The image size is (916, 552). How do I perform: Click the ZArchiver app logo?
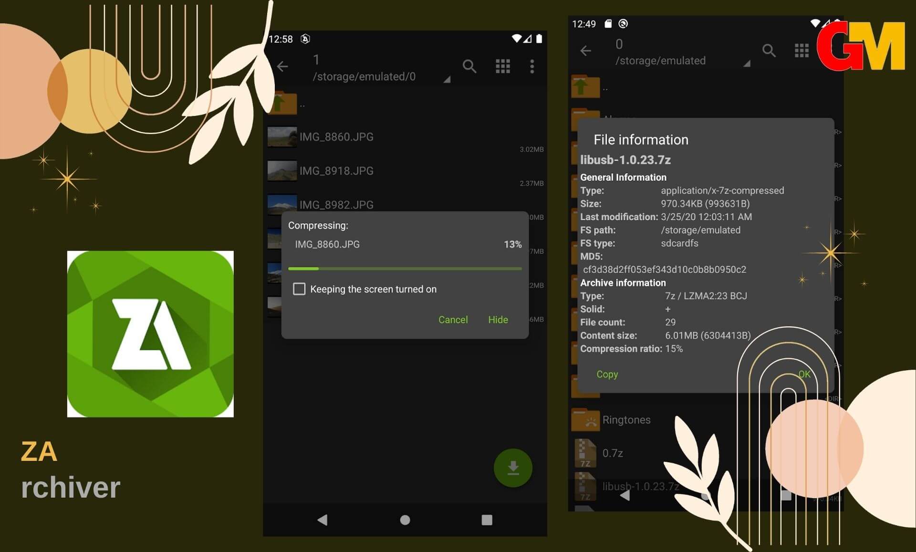150,334
